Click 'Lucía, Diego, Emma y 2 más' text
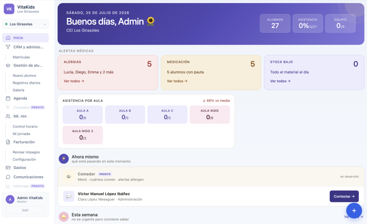The width and height of the screenshot is (367, 224). point(89,72)
